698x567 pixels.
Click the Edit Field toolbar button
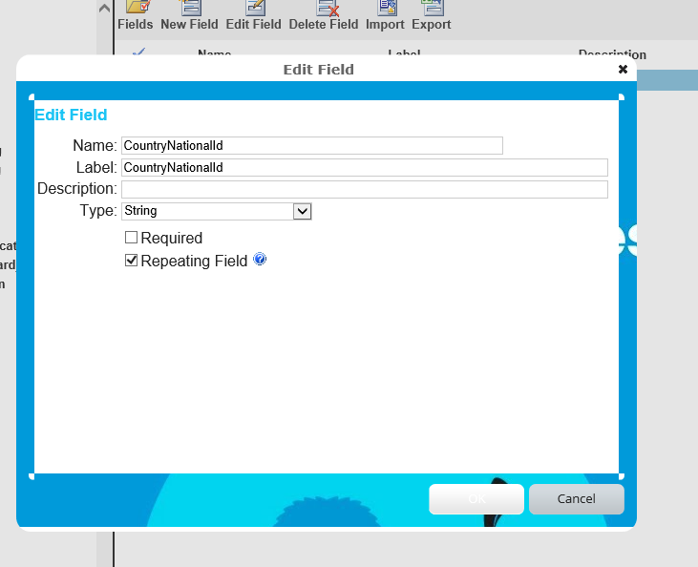[254, 15]
